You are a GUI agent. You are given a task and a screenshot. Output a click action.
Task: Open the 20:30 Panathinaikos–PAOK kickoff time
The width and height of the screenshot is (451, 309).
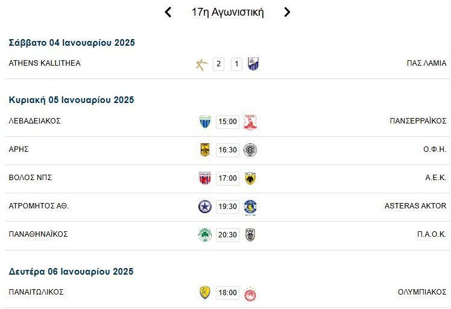point(227,235)
